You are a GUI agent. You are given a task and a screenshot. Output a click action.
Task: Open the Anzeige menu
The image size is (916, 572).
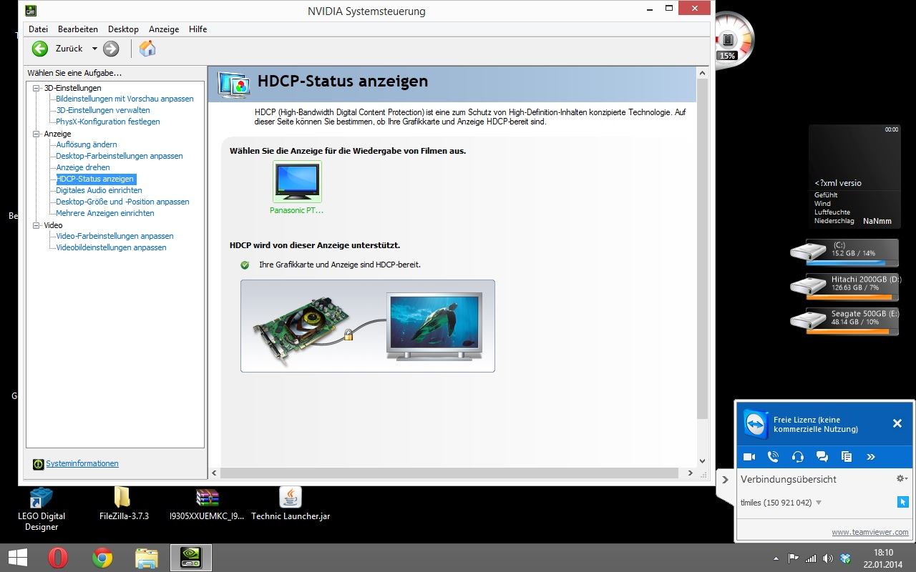click(x=164, y=29)
